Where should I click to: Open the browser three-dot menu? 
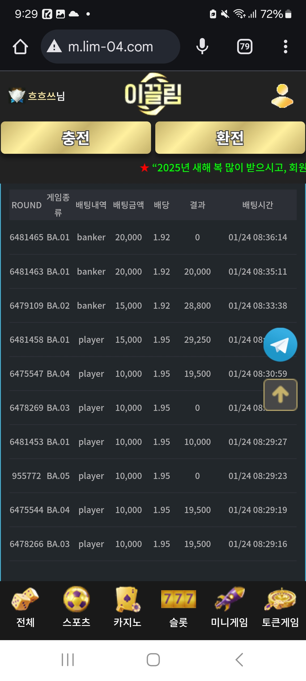(x=285, y=47)
